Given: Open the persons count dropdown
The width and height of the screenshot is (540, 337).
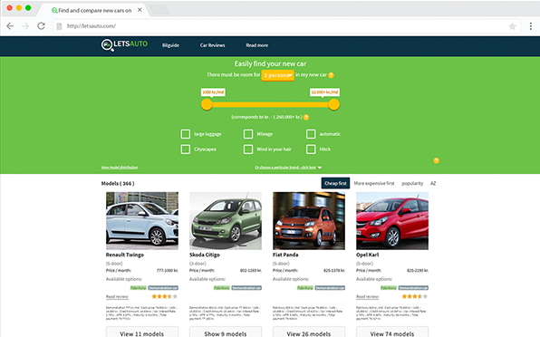Looking at the screenshot, I should pyautogui.click(x=277, y=75).
